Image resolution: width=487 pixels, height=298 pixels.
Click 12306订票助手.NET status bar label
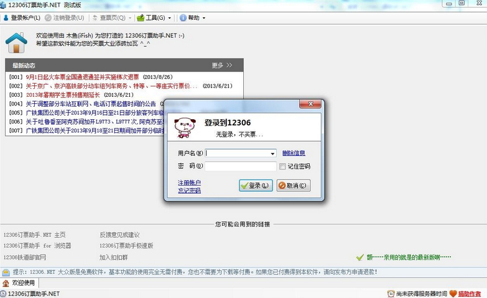[x=34, y=294]
